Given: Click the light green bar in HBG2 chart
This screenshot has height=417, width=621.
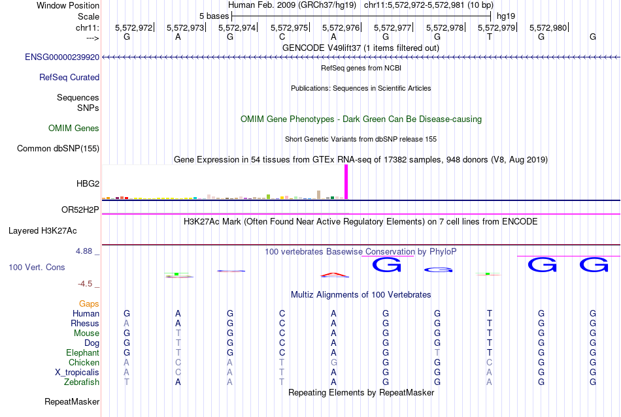Looking at the screenshot, I should pyautogui.click(x=268, y=197).
